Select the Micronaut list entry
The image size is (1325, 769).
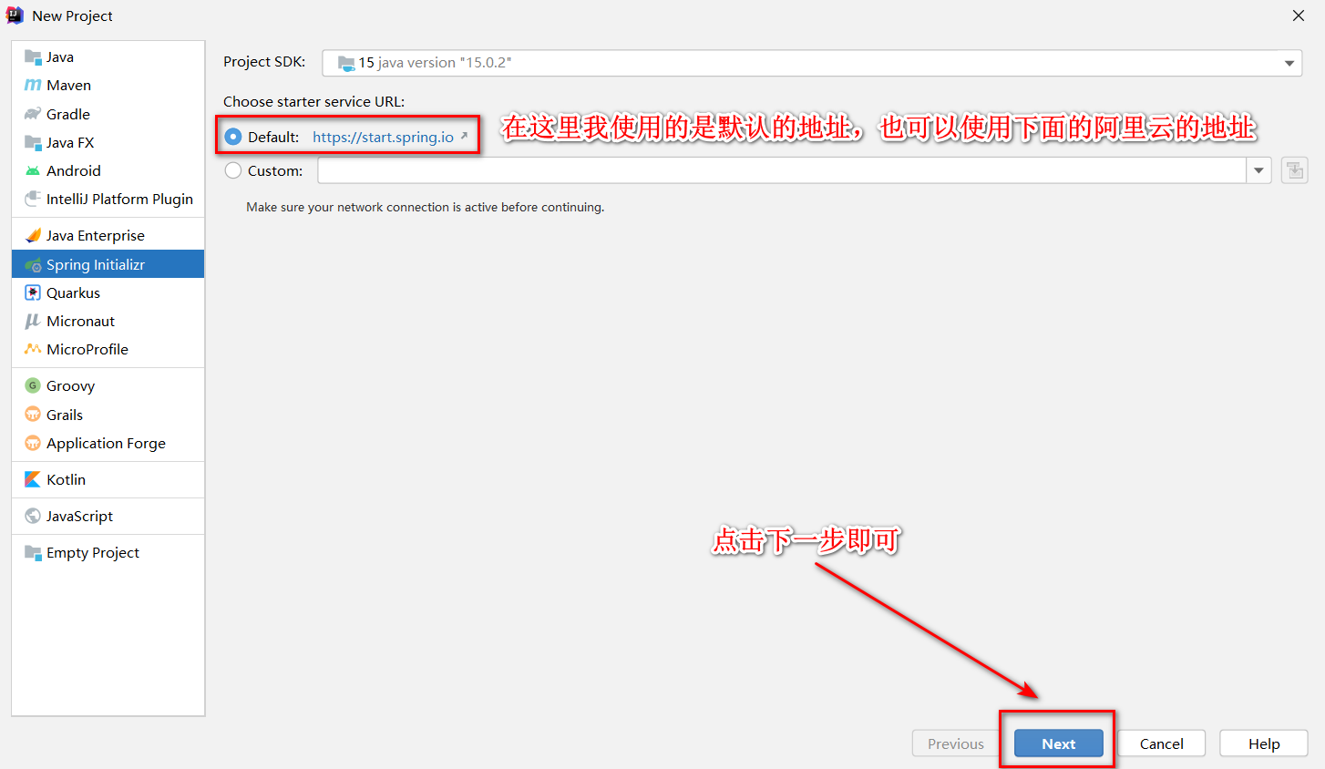tap(108, 322)
